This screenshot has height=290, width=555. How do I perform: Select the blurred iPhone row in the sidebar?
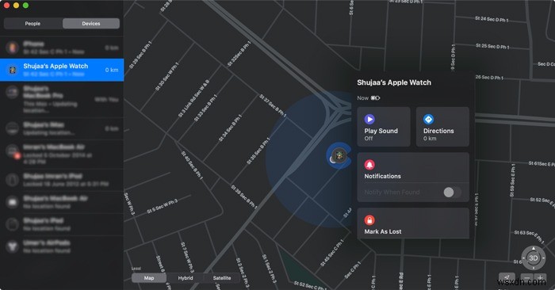(x=62, y=48)
